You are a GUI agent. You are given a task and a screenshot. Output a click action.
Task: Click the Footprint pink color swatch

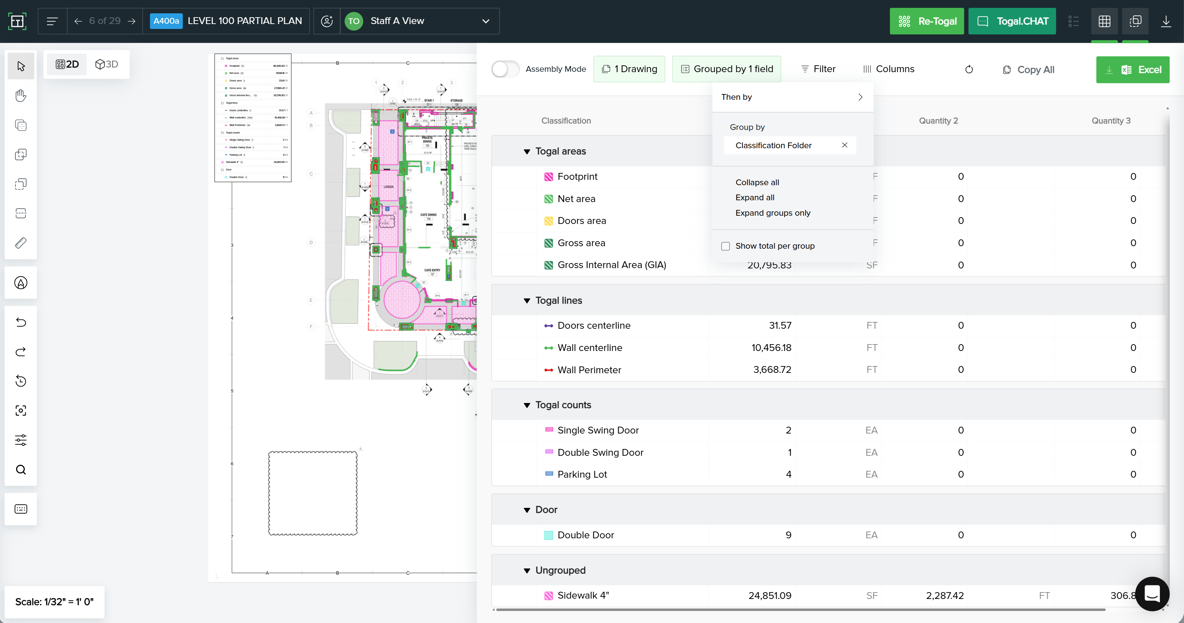coord(548,177)
